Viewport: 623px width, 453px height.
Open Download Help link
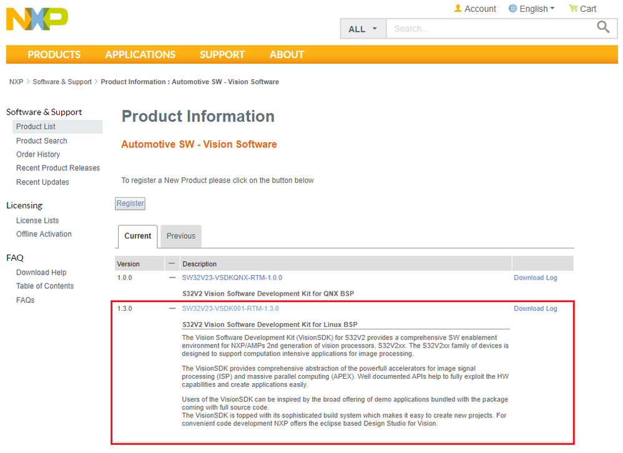tap(41, 273)
